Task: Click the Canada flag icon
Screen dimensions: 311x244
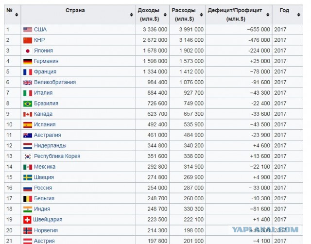Action: coord(28,114)
